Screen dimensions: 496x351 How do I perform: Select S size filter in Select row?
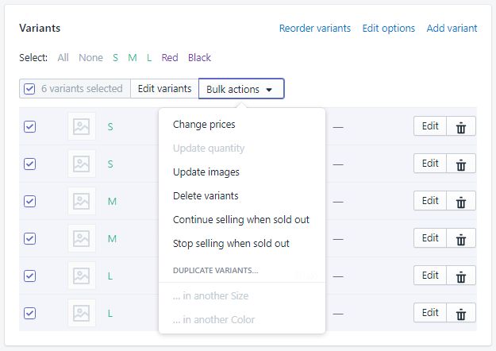pos(115,58)
